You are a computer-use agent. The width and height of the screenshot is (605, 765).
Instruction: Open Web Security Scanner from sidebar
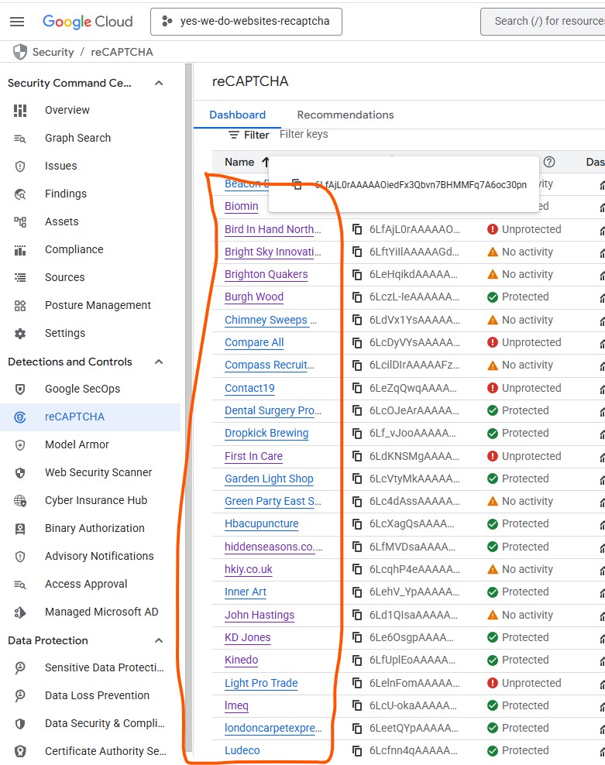(98, 472)
